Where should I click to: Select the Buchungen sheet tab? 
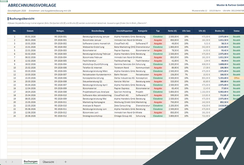click(x=31, y=161)
